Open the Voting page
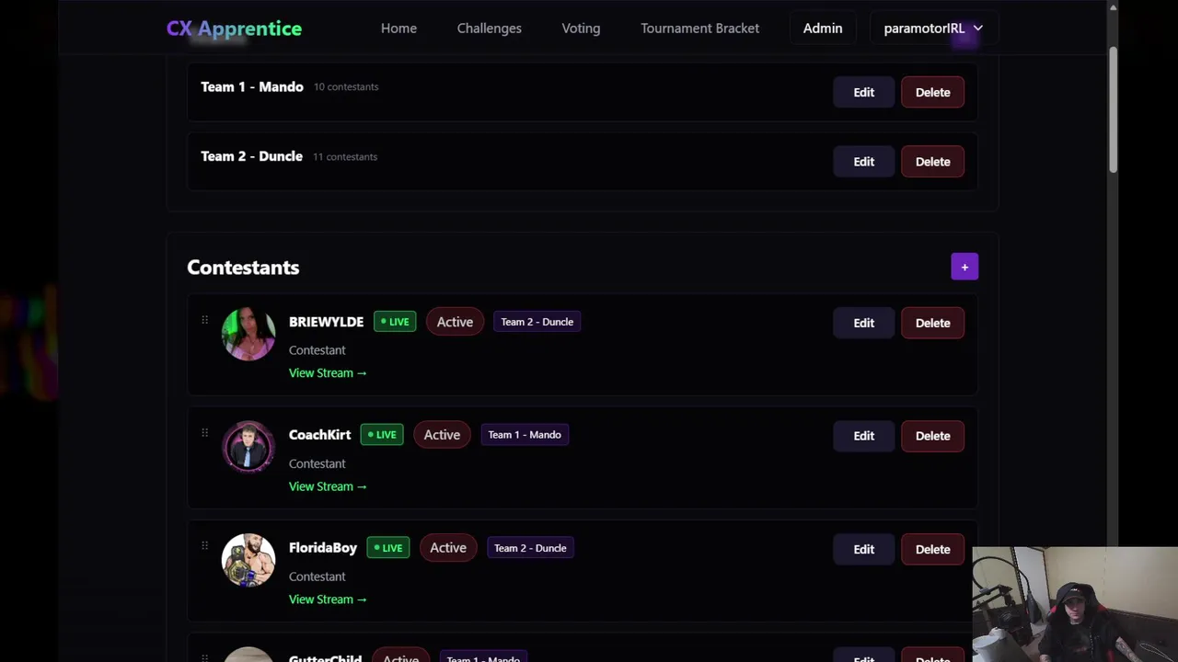This screenshot has height=662, width=1178. click(581, 29)
